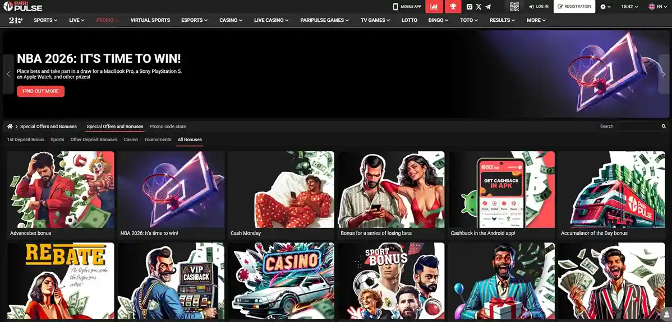Click the Find Out More button
This screenshot has width=672, height=322.
click(40, 91)
